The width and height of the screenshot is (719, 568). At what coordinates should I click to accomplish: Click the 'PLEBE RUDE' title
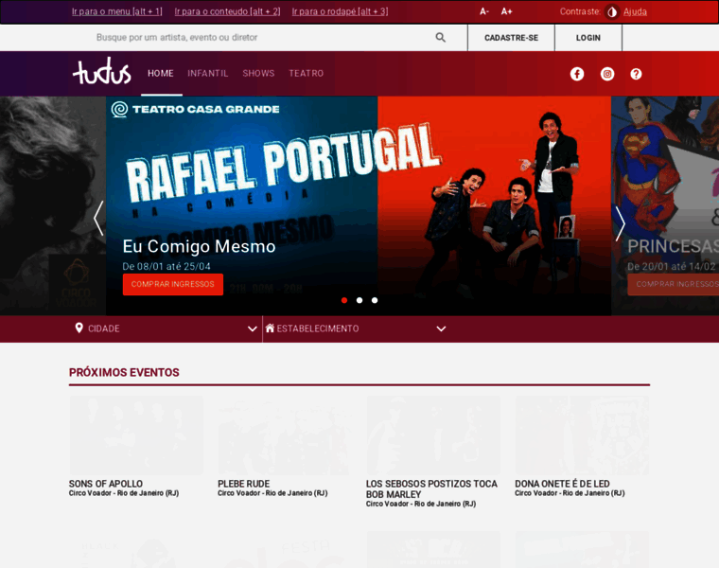[243, 484]
